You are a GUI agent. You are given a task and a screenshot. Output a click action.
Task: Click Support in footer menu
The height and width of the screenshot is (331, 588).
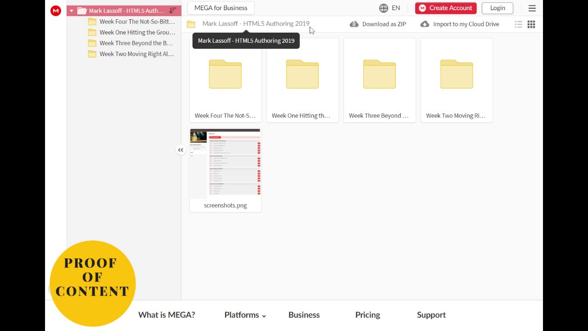431,315
